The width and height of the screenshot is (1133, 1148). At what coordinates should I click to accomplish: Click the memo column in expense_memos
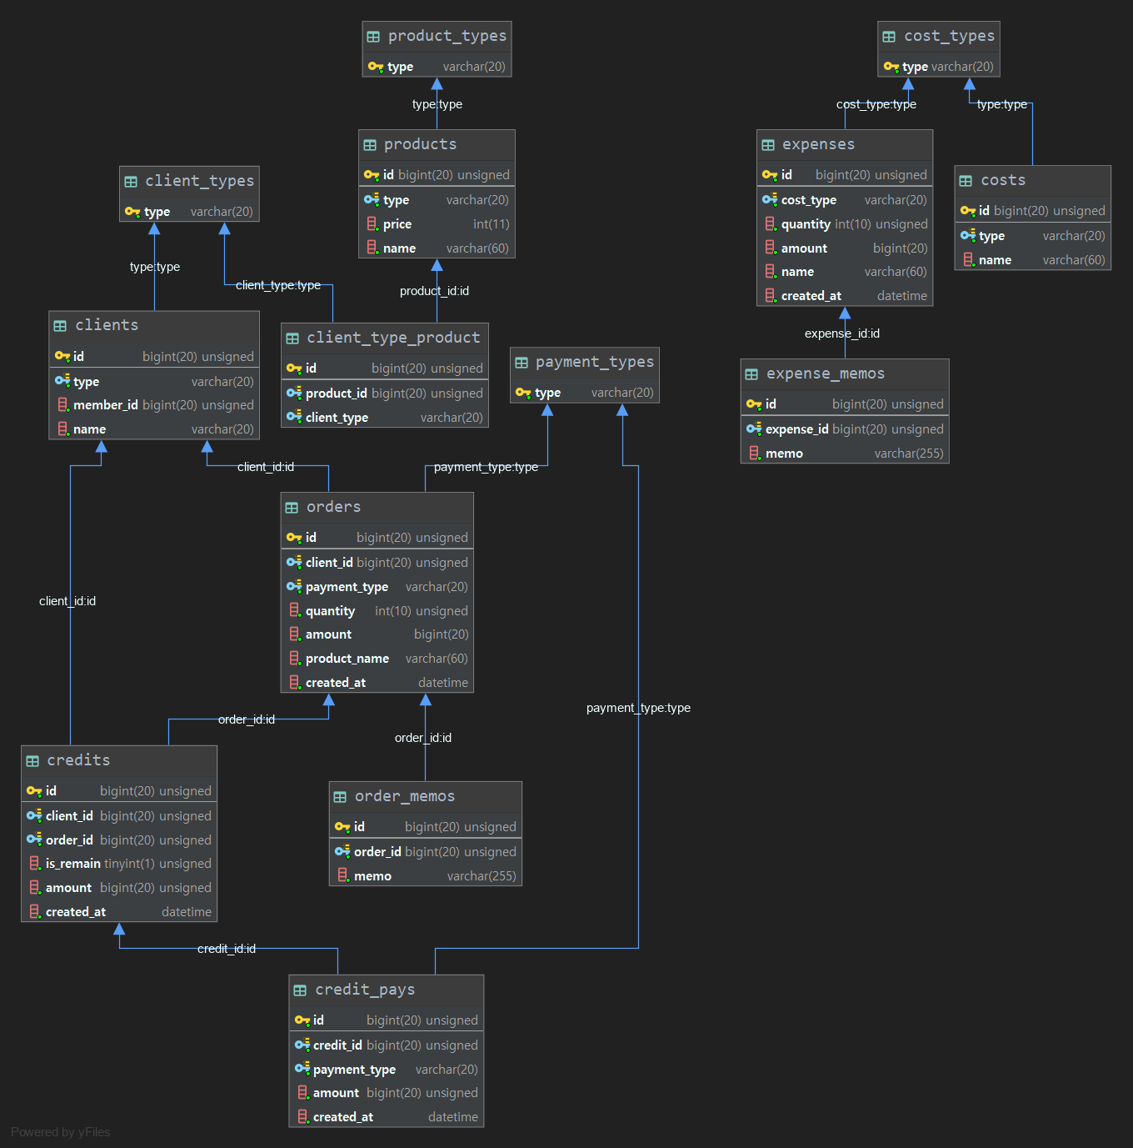pyautogui.click(x=845, y=454)
